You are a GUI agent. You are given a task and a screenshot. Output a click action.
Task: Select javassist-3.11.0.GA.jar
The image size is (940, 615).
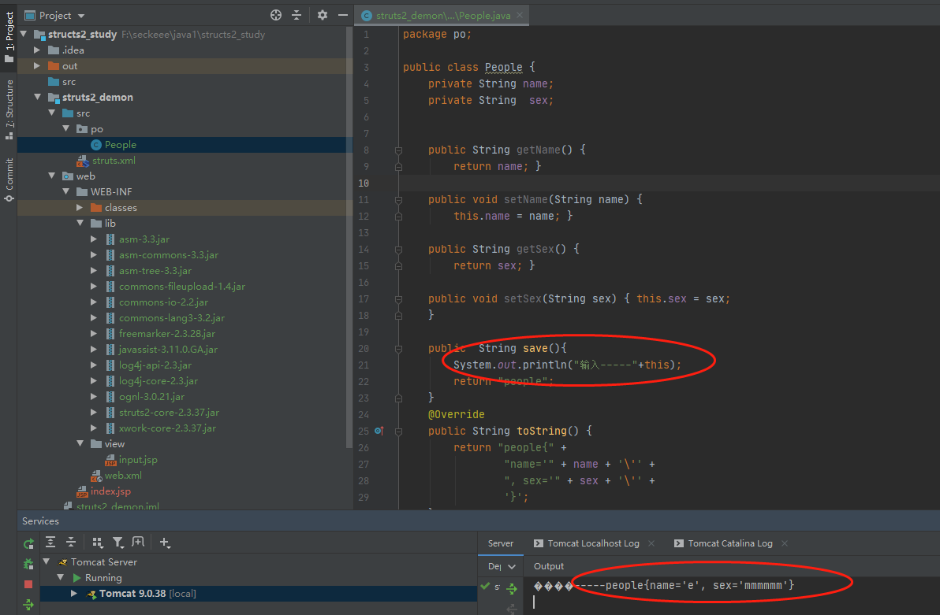(168, 349)
